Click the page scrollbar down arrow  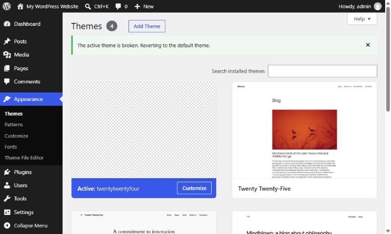[388, 231]
